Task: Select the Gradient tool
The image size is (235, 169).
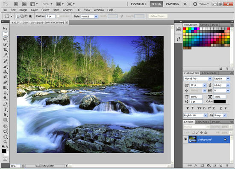Action: coord(5,88)
